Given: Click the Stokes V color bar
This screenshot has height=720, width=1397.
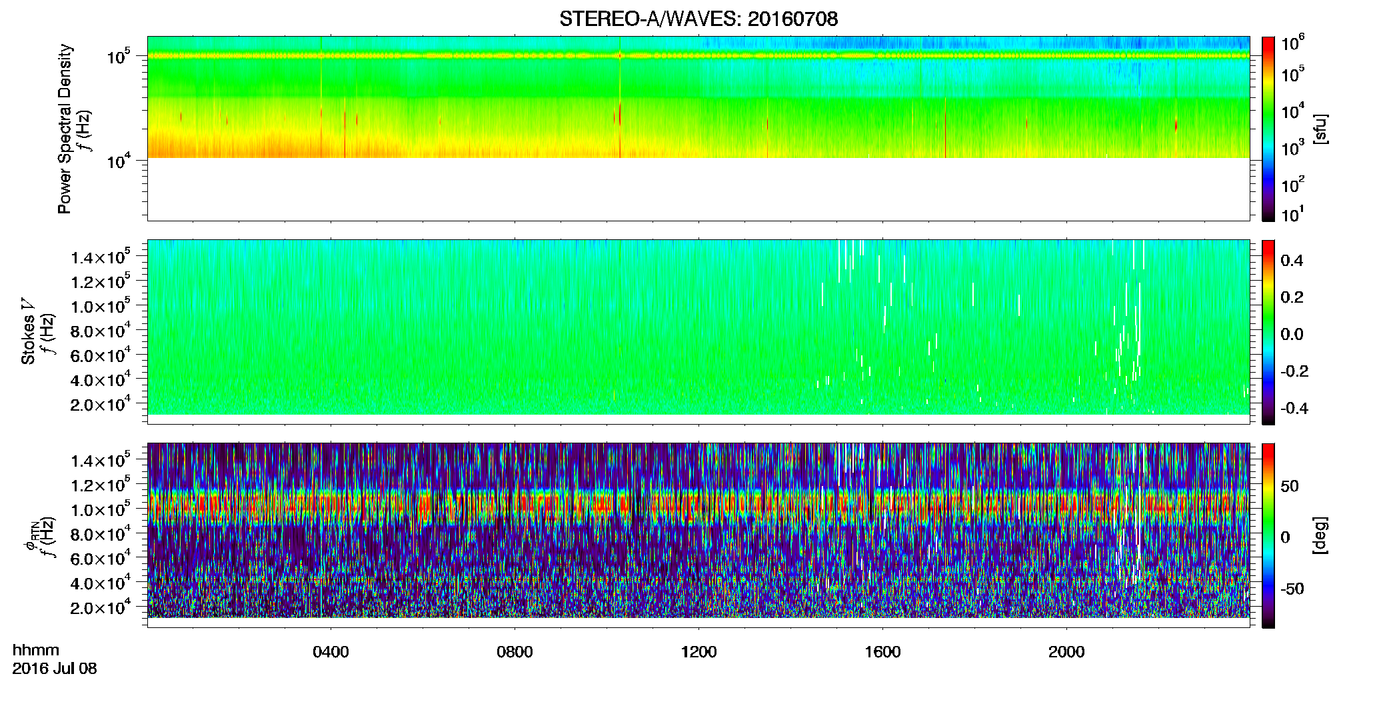Looking at the screenshot, I should [x=1268, y=331].
